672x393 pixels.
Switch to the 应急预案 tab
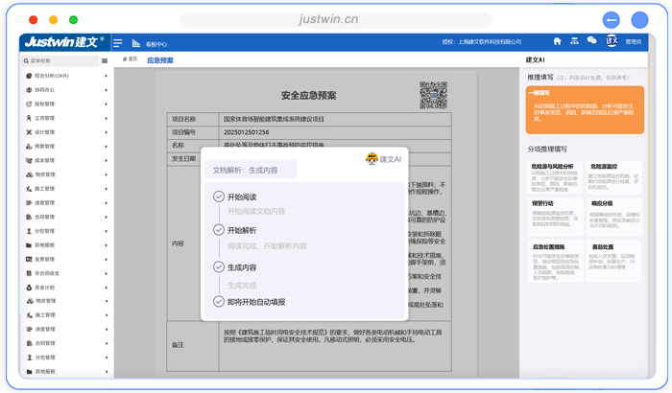[x=160, y=60]
